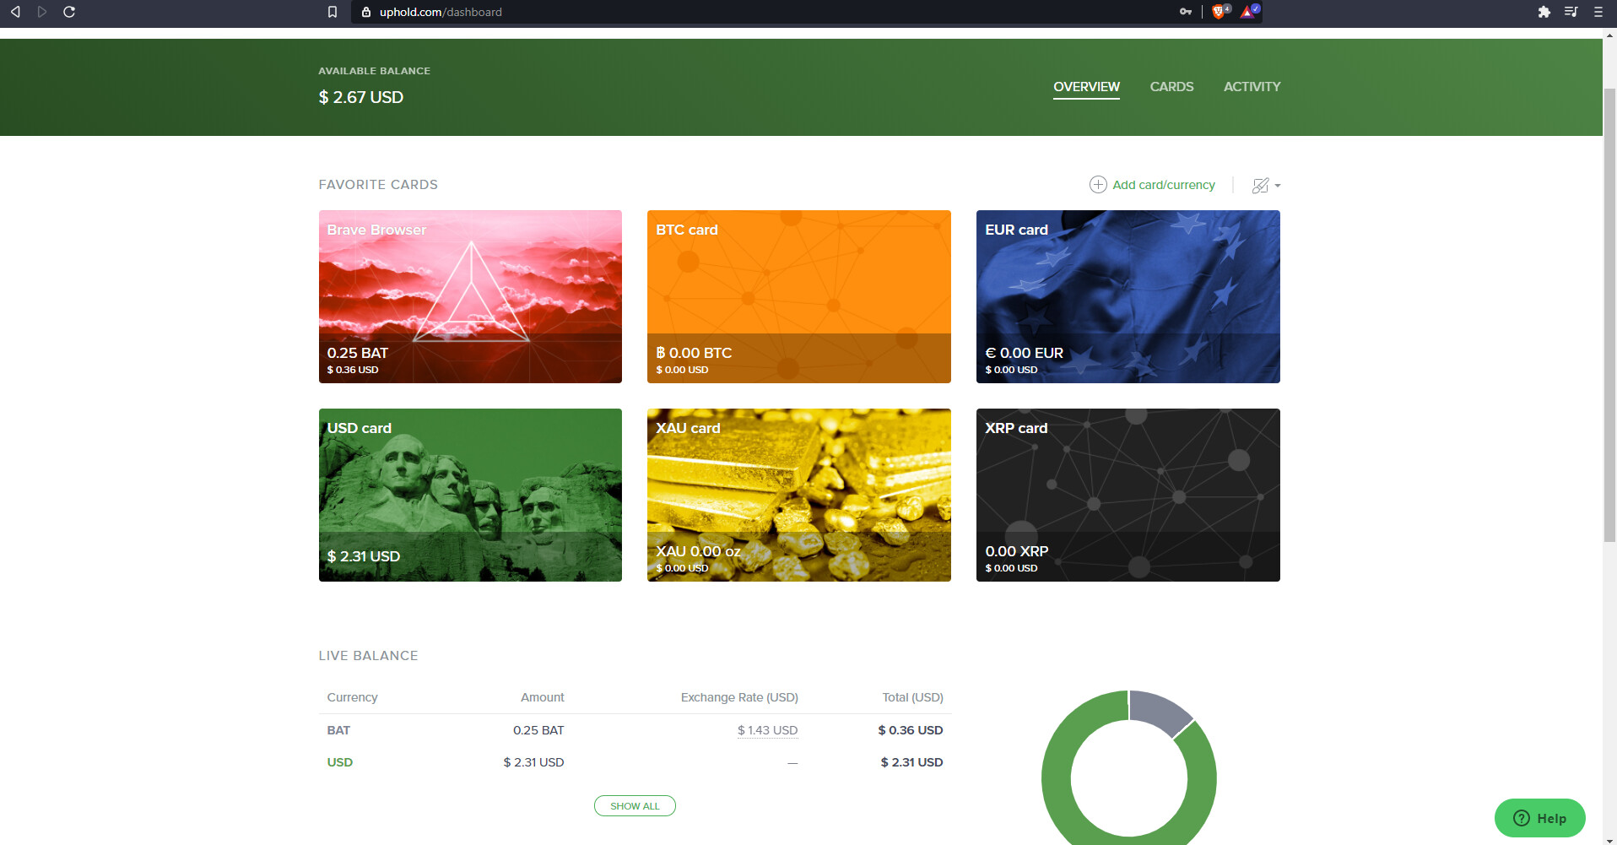Click the Live Balance section heading

(x=368, y=656)
